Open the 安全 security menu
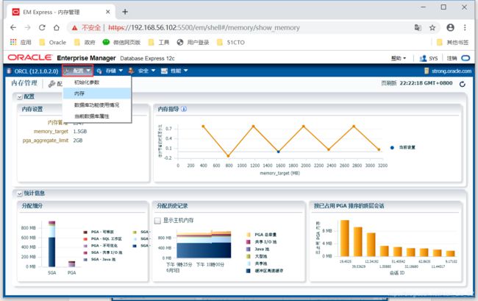Screen dimensions: 478x301 tap(142, 71)
